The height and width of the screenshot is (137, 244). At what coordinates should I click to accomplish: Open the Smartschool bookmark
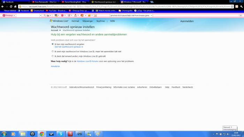(37, 11)
